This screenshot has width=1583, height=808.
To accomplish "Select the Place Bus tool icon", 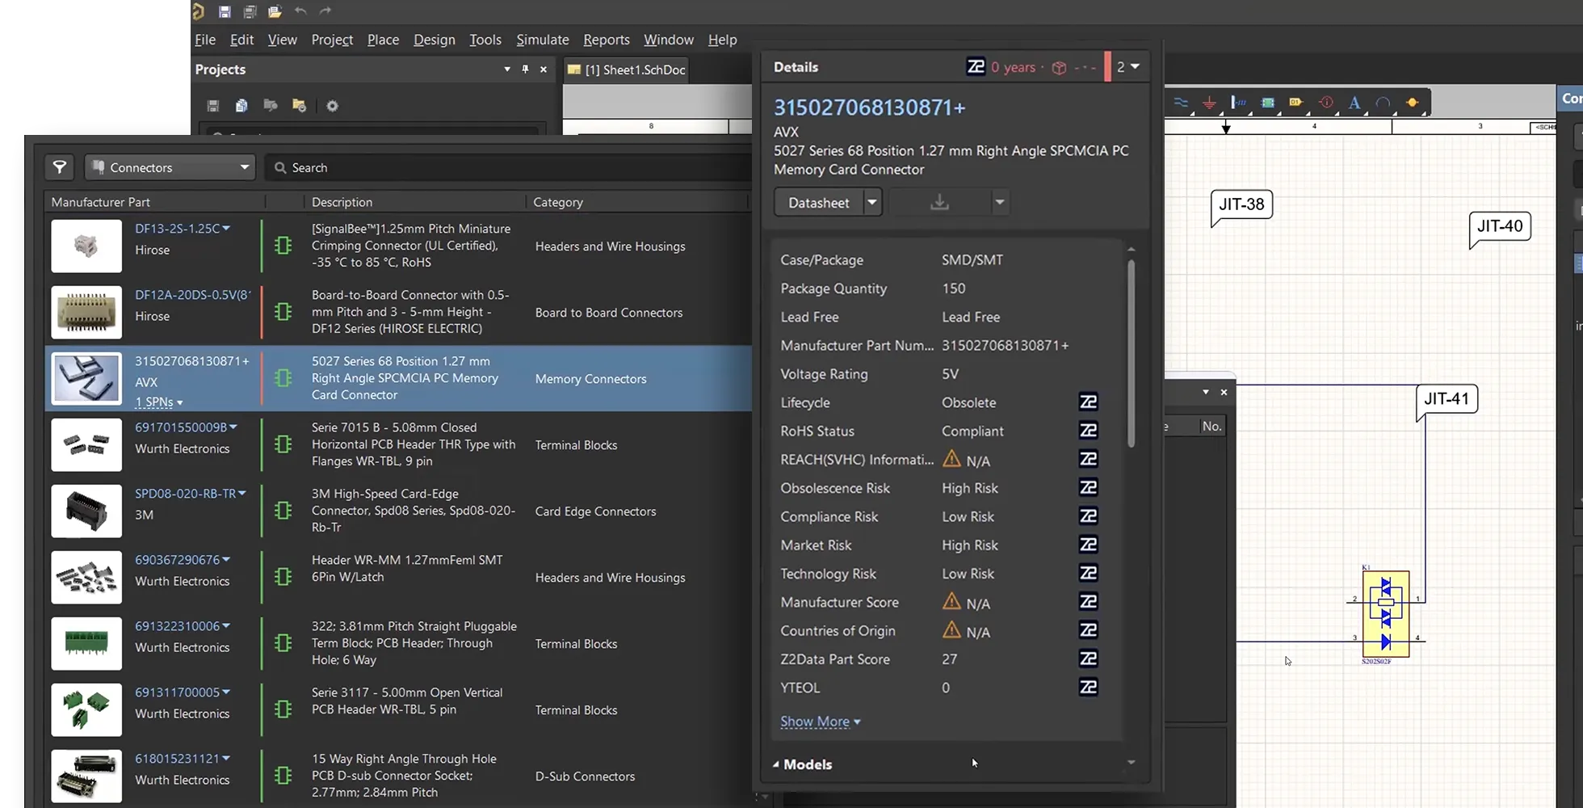I will click(1238, 103).
